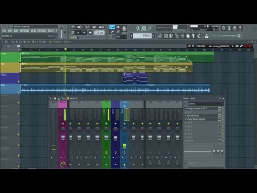The image size is (257, 193).
Task: Click the download content library icon
Action: [207, 36]
